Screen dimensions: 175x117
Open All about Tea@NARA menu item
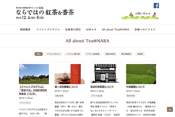coord(115,30)
